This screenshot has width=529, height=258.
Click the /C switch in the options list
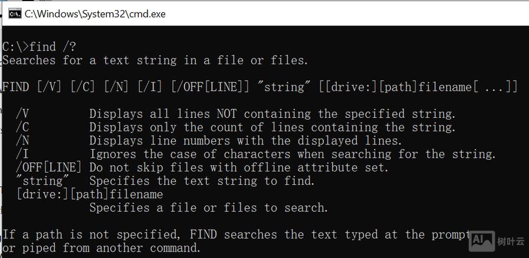click(x=23, y=127)
